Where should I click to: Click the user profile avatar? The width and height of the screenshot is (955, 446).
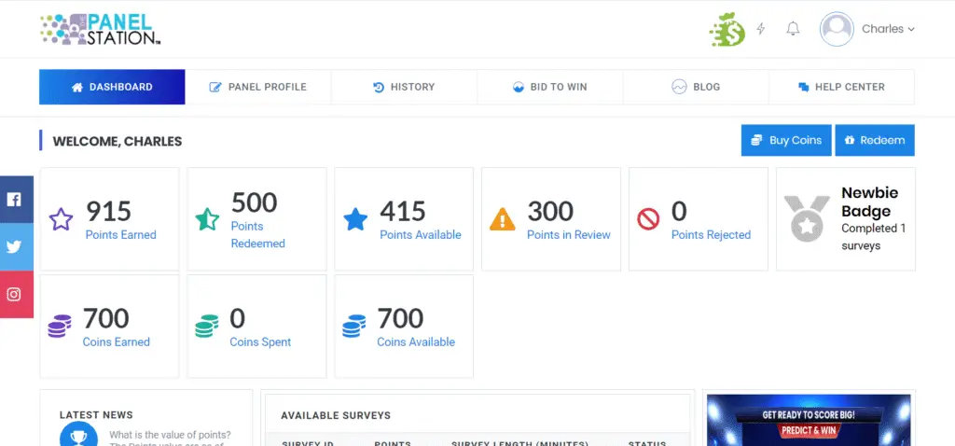[x=837, y=29]
